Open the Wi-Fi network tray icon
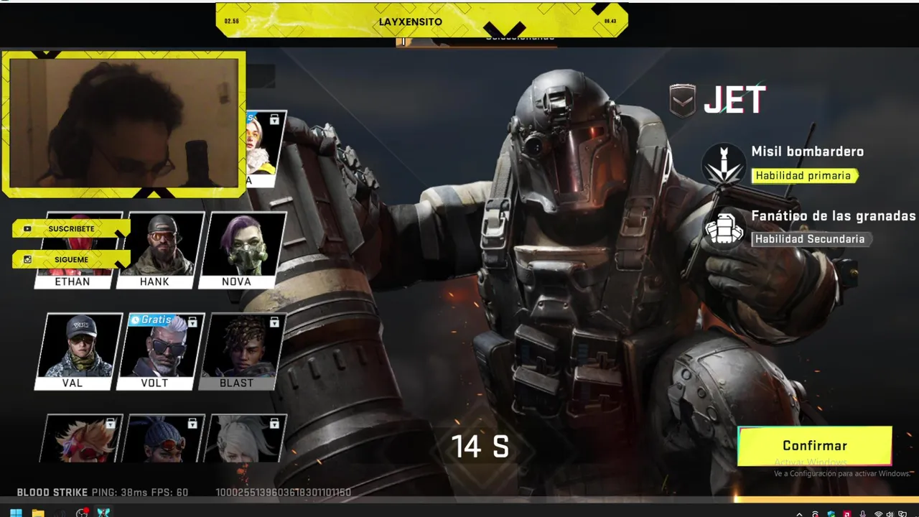Viewport: 919px width, 517px height. (x=877, y=514)
